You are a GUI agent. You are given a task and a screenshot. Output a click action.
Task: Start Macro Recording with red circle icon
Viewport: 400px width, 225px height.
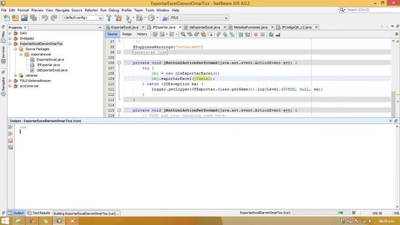click(256, 34)
